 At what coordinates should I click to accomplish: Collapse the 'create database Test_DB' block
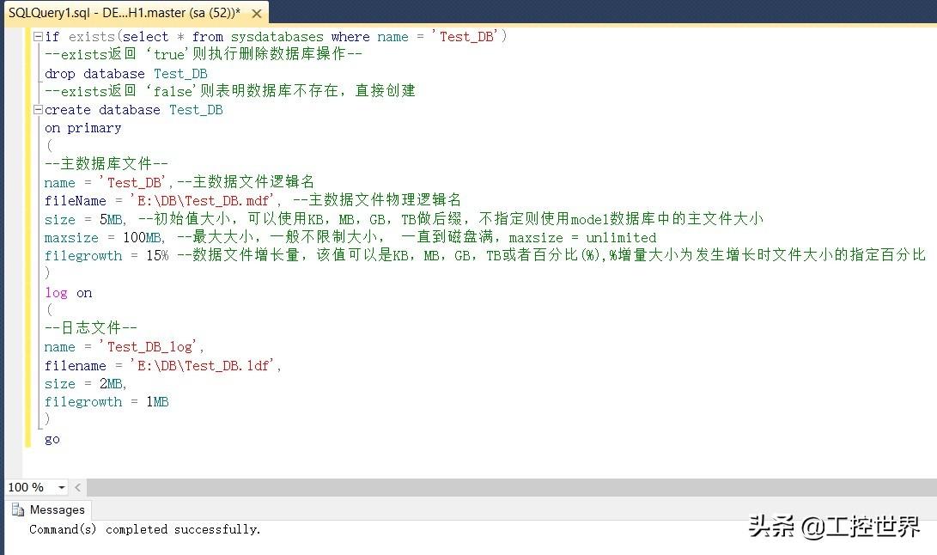coord(39,109)
